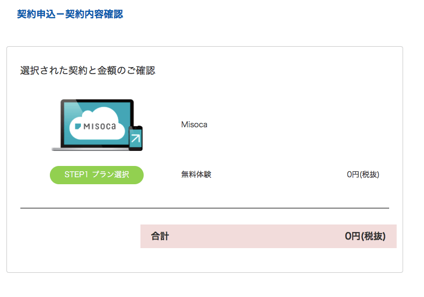Image resolution: width=424 pixels, height=297 pixels.
Task: Click the small square mark in Misoca logo
Action: [x=78, y=126]
